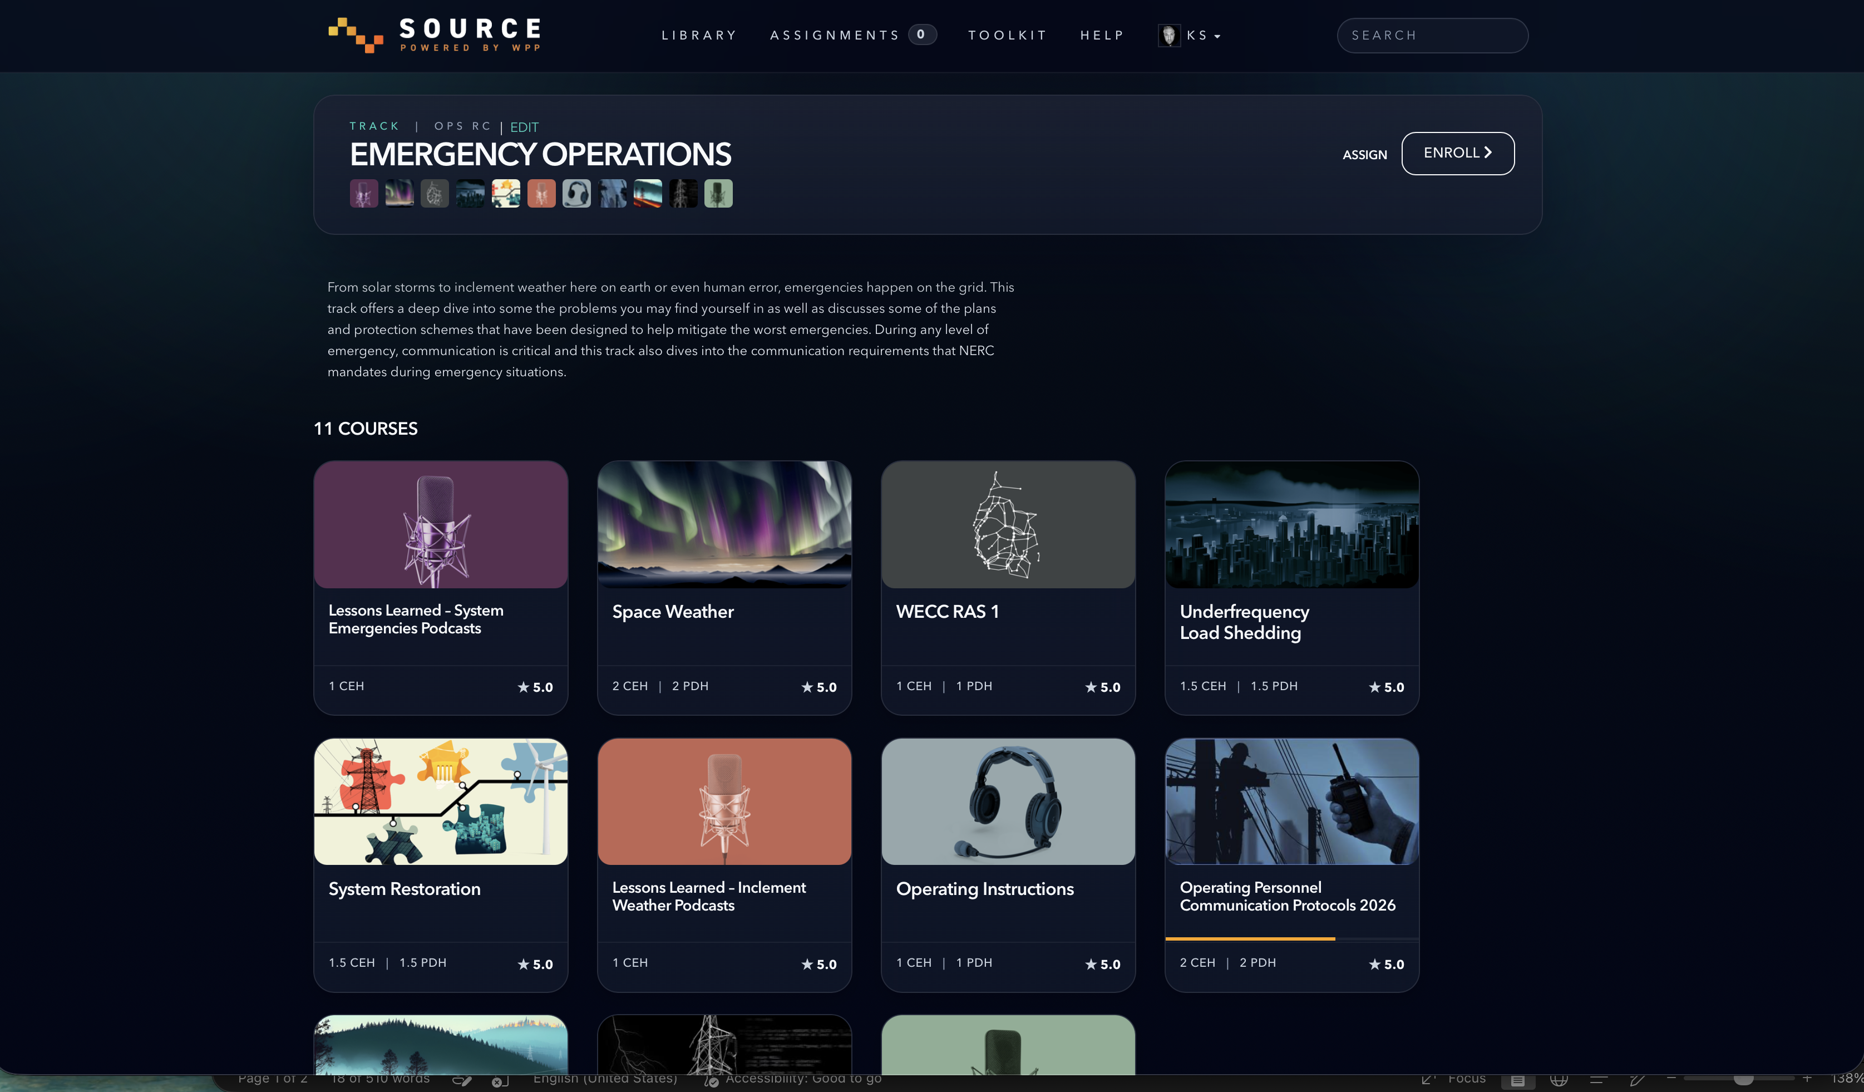Image resolution: width=1864 pixels, height=1092 pixels.
Task: Click the Operating Instructions course title
Action: [x=984, y=888]
